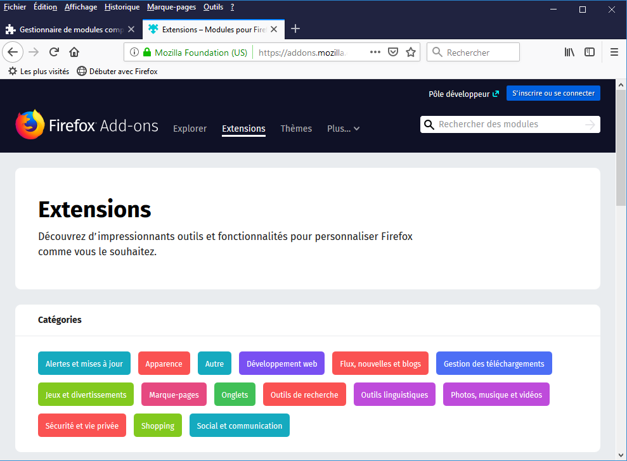627x461 pixels.
Task: Click the green padlock security icon
Action: coord(147,52)
